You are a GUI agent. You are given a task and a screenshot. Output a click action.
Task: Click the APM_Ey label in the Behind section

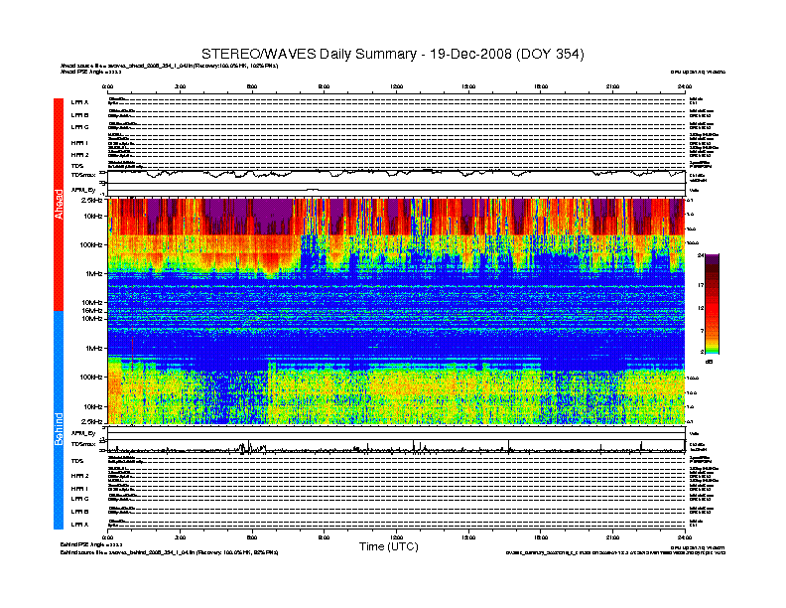click(x=82, y=433)
